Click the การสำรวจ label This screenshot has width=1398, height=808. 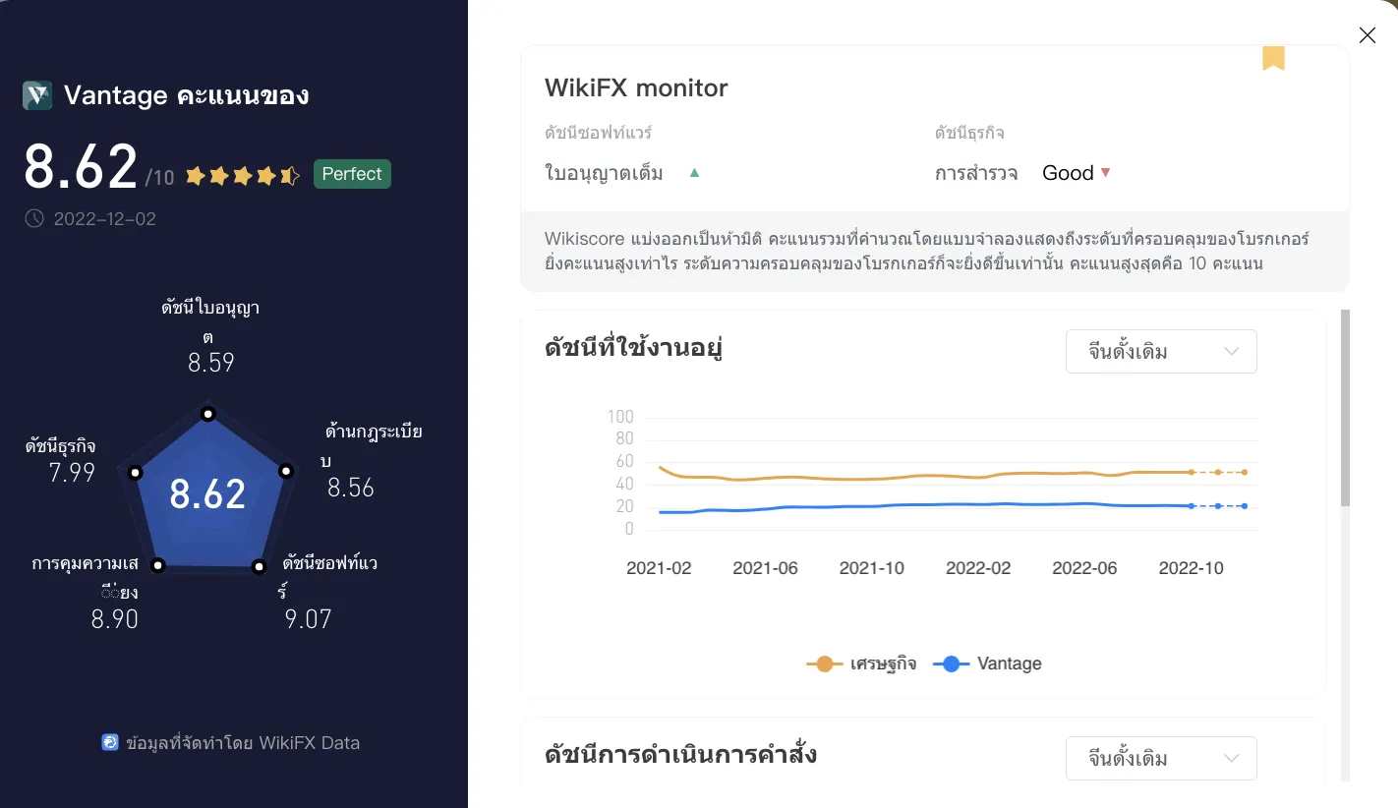point(976,173)
